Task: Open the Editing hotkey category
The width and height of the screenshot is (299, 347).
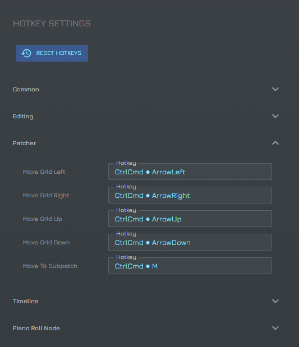Action: 148,116
